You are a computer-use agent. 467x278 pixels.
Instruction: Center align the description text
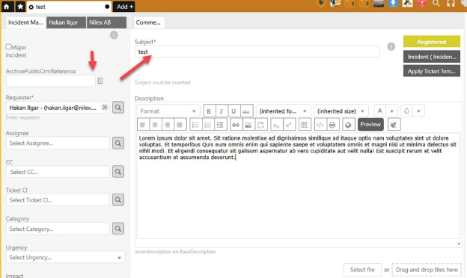(155, 125)
